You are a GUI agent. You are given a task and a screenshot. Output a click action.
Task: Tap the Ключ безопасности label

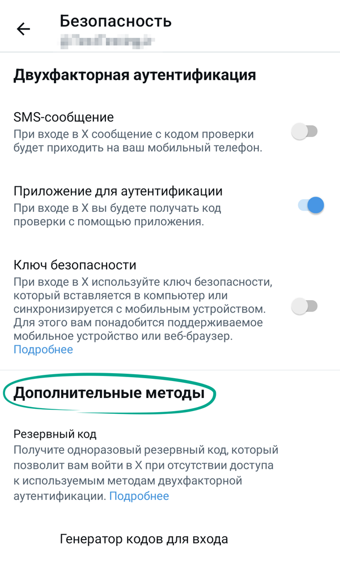75,265
